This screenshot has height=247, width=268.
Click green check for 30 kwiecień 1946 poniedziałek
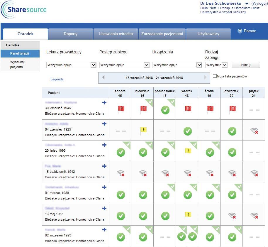[165, 110]
